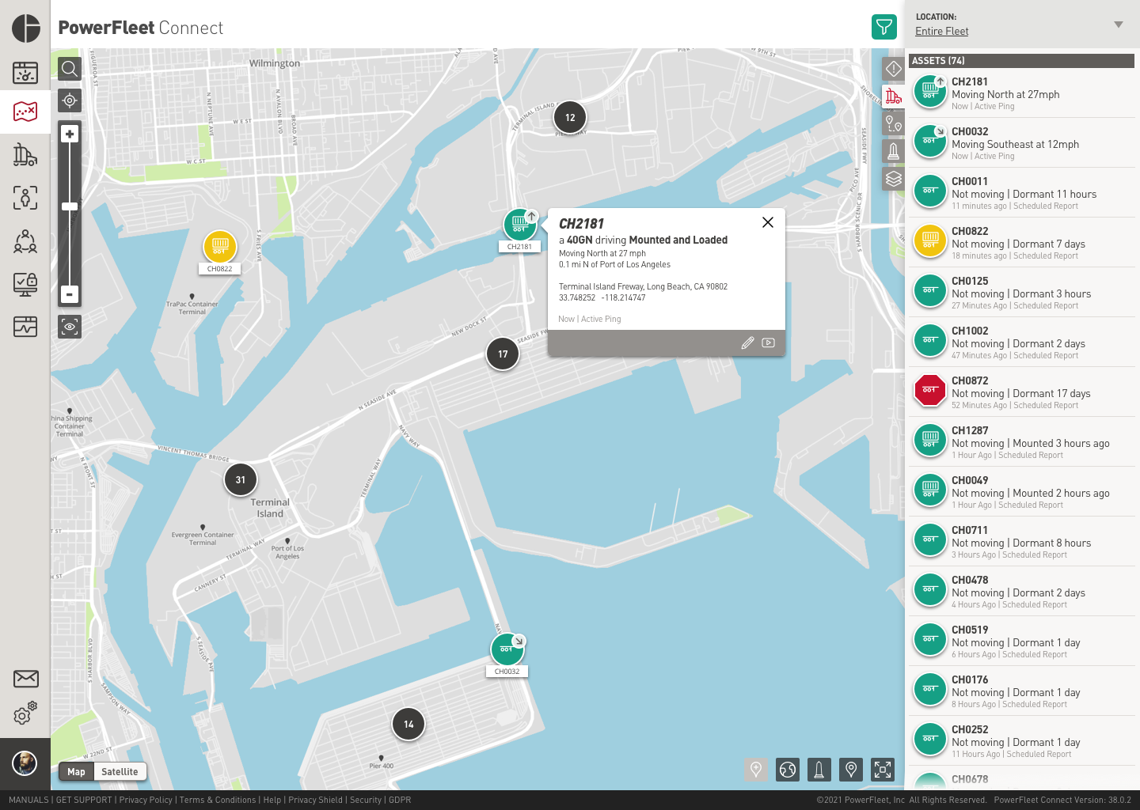Open Terms & Conditions footer link
1140x810 pixels.
(x=218, y=800)
